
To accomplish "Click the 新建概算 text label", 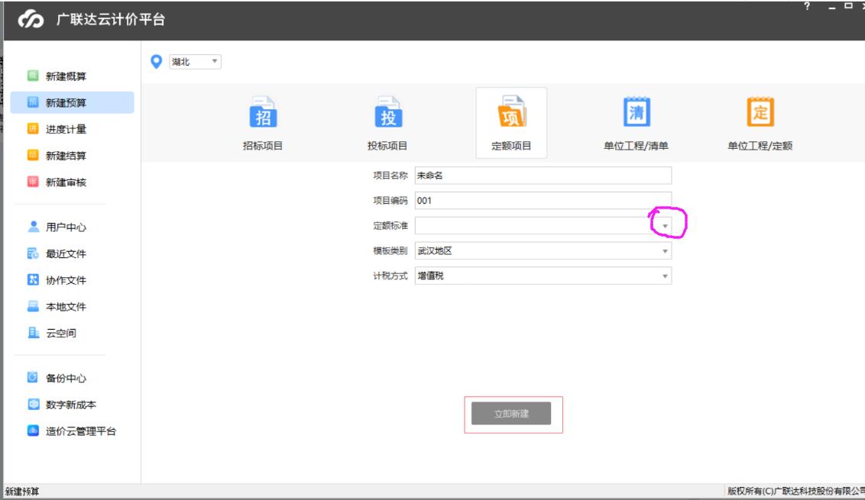I will pos(66,76).
